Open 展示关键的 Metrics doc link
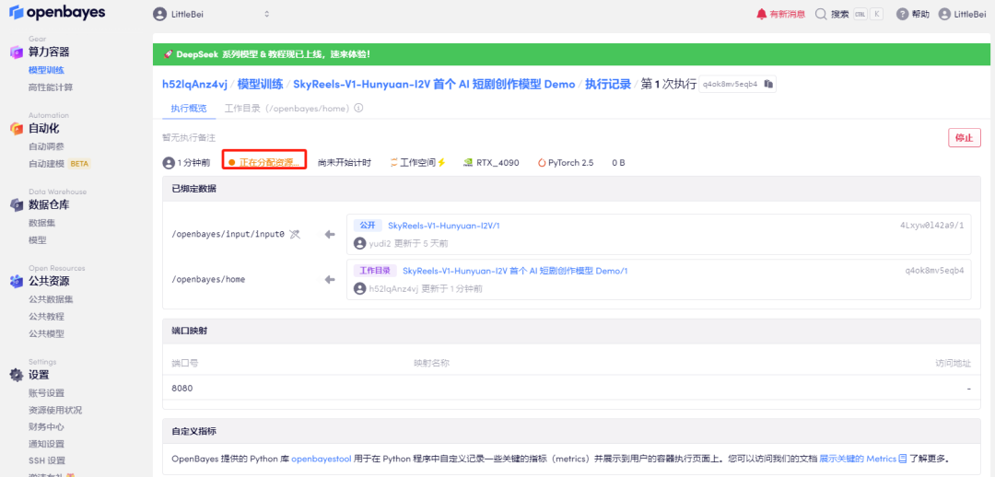This screenshot has width=995, height=477. (858, 458)
